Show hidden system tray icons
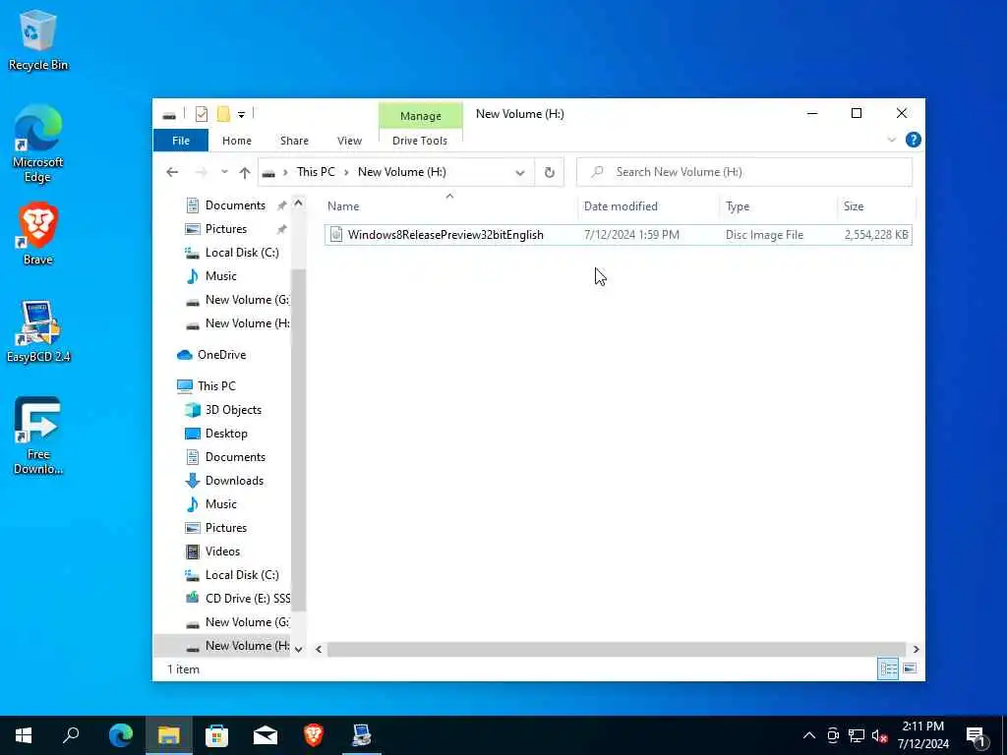This screenshot has width=1007, height=755. (x=809, y=735)
